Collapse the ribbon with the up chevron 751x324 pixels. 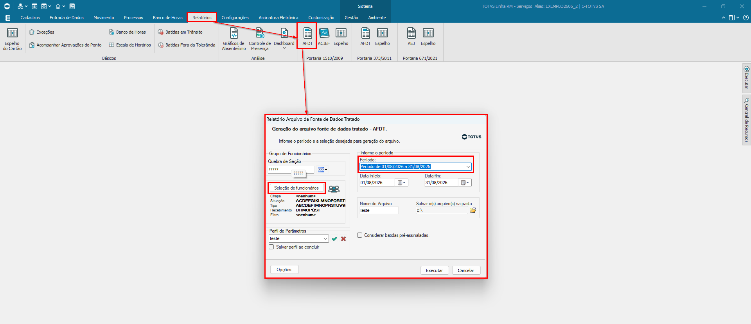[x=724, y=18]
